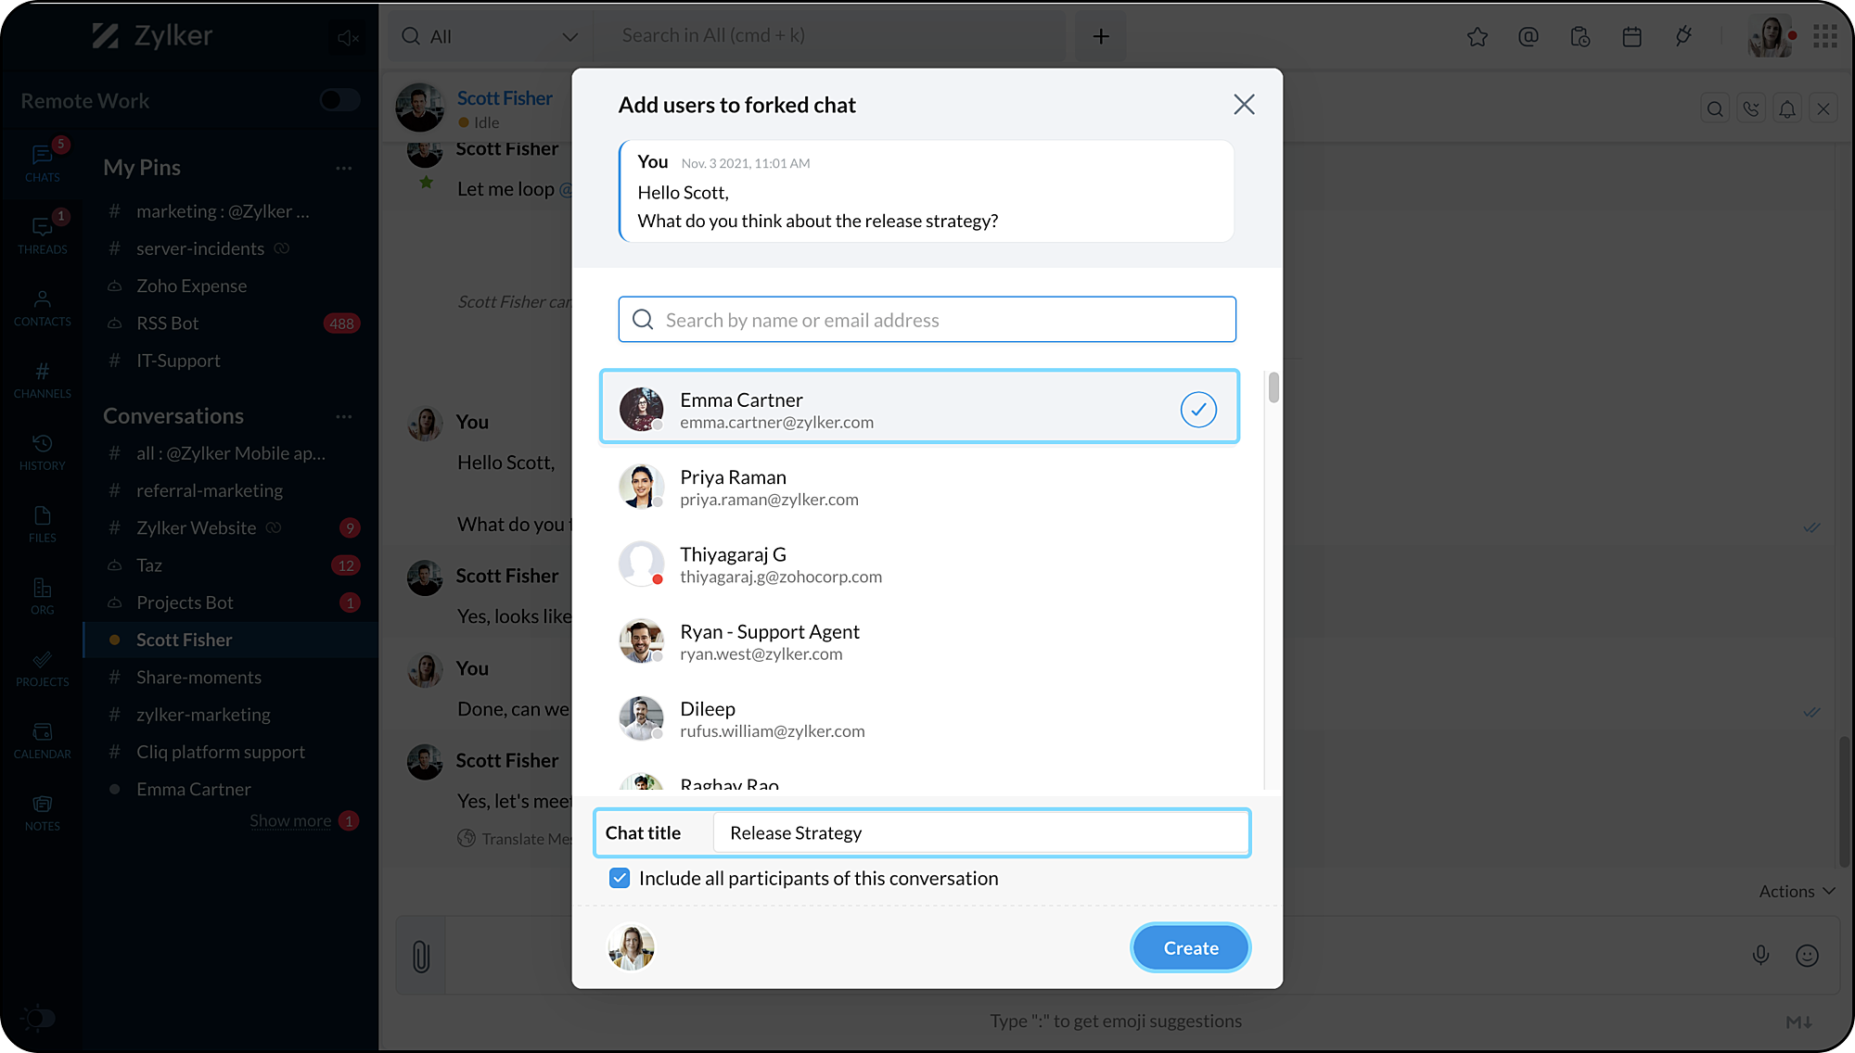Click the app grid launcher icon

click(1825, 37)
